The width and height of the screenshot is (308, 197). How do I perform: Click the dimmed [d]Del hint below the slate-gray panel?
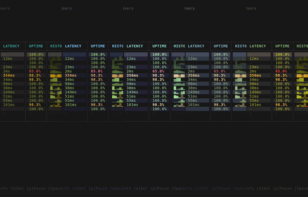click(202, 189)
